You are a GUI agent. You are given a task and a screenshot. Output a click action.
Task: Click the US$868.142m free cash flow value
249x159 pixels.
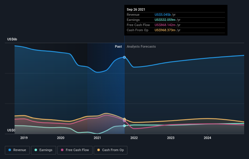tap(165, 25)
